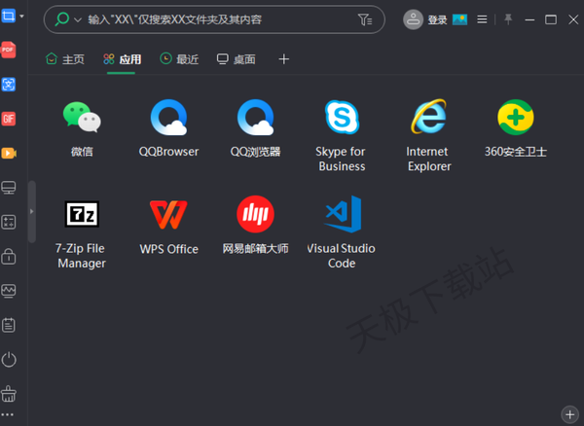This screenshot has height=426, width=584.
Task: Switch to the 主页 tab
Action: [65, 59]
